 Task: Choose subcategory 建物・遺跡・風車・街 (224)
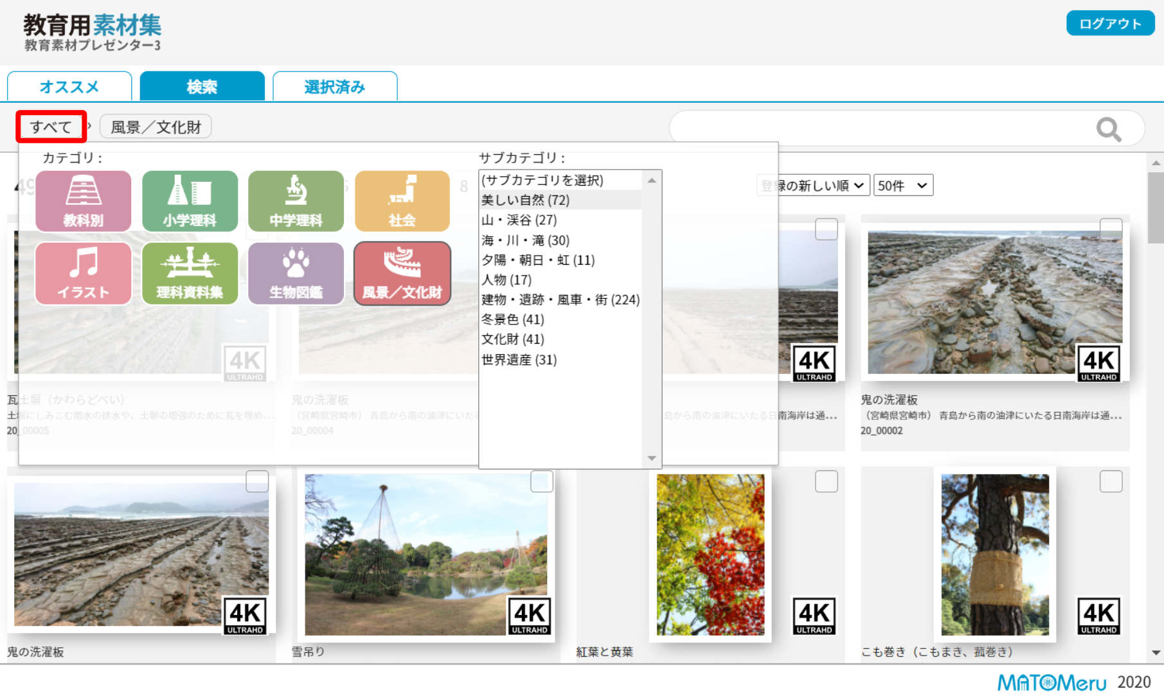point(560,299)
